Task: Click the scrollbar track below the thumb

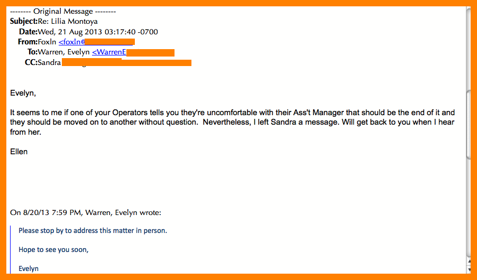Action: 468,208
